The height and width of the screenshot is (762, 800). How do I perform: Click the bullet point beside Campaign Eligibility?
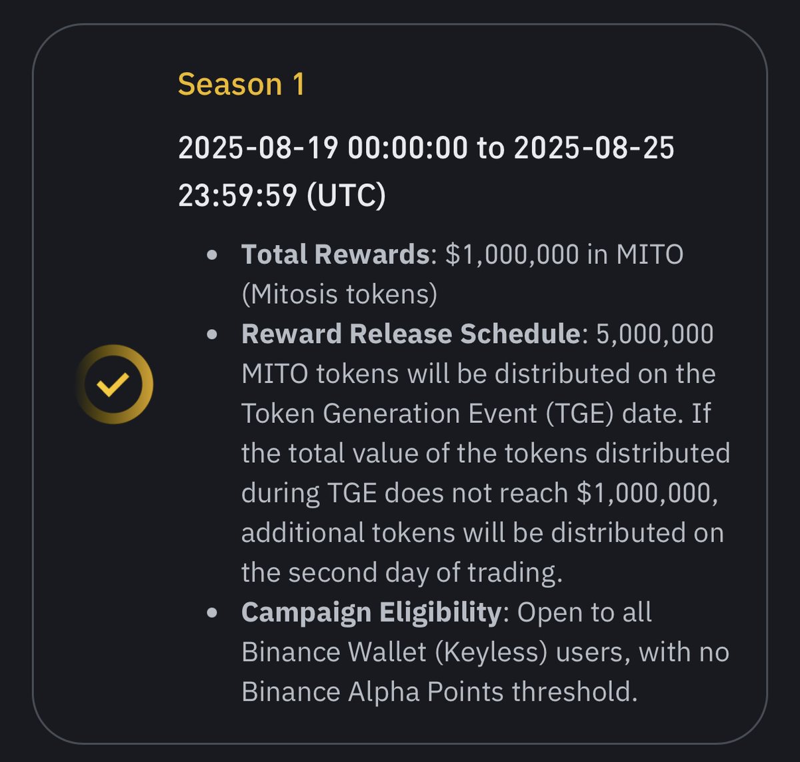213,613
